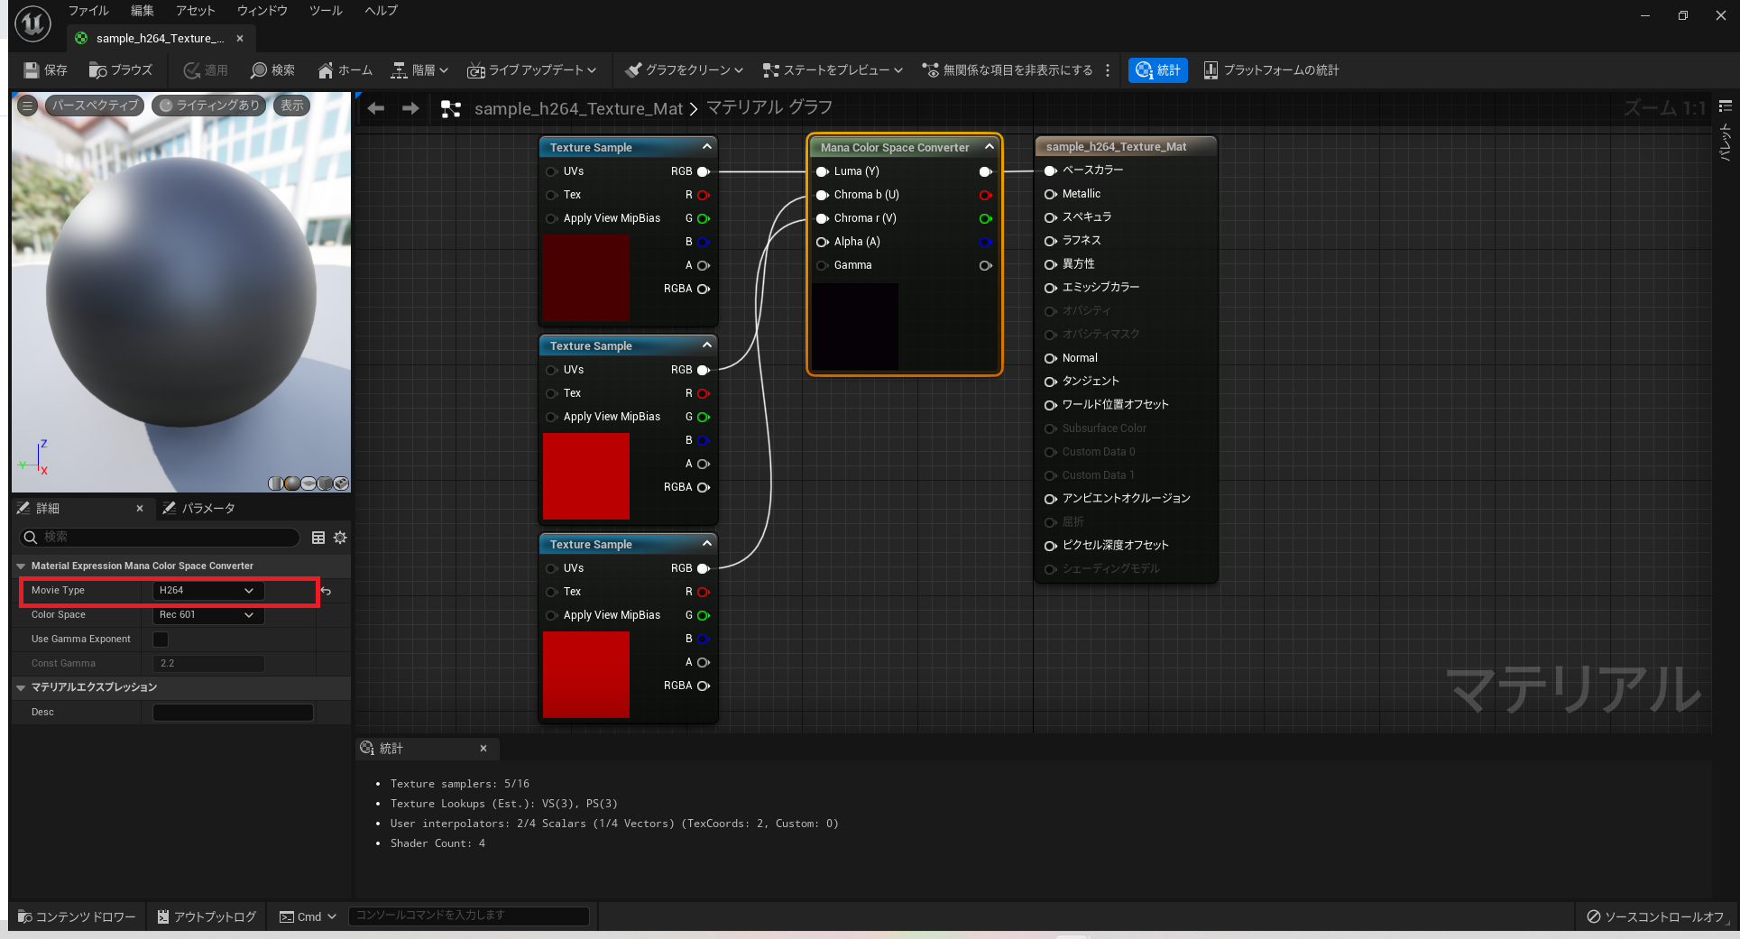1740x939 pixels.
Task: Open the ブラウズ browse-to-asset icon
Action: coord(120,69)
